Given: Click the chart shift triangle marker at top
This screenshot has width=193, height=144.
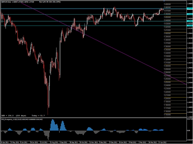Looking at the screenshot, I should coord(164,1).
